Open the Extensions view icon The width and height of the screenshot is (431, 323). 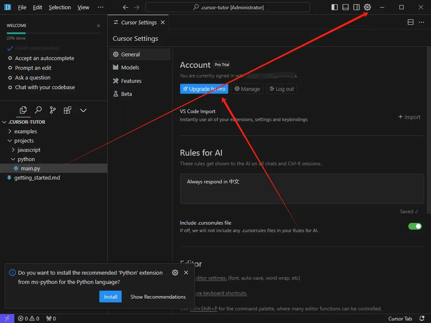tap(67, 110)
